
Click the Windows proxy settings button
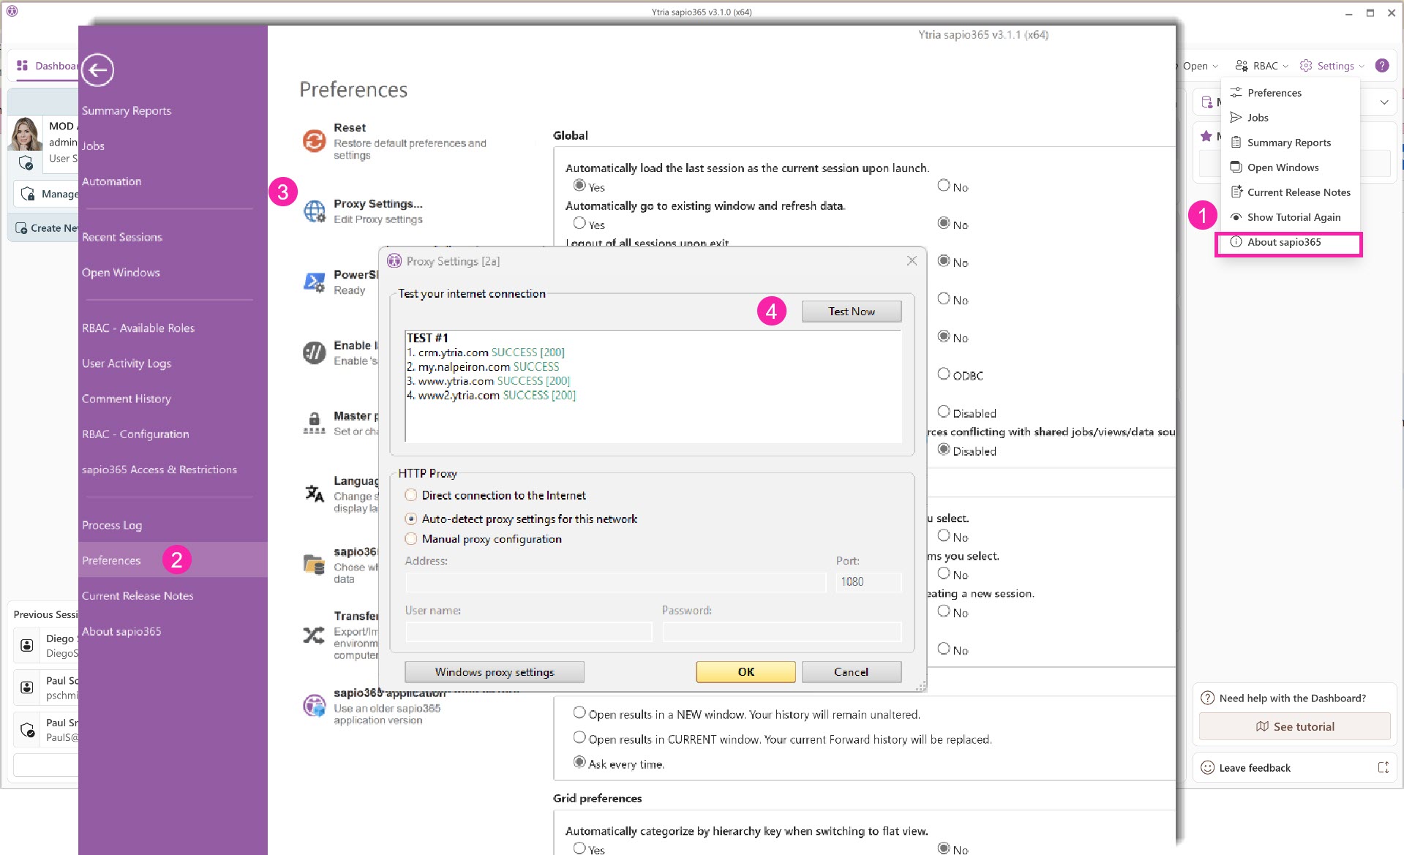495,672
